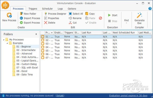Click the process icon in row 03
Image resolution: width=153 pixels, height=98 pixels.
coord(43,44)
